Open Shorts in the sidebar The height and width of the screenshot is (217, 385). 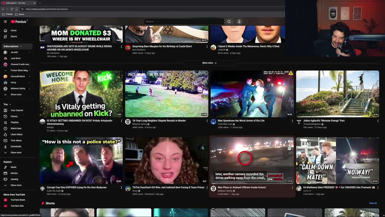point(17,36)
